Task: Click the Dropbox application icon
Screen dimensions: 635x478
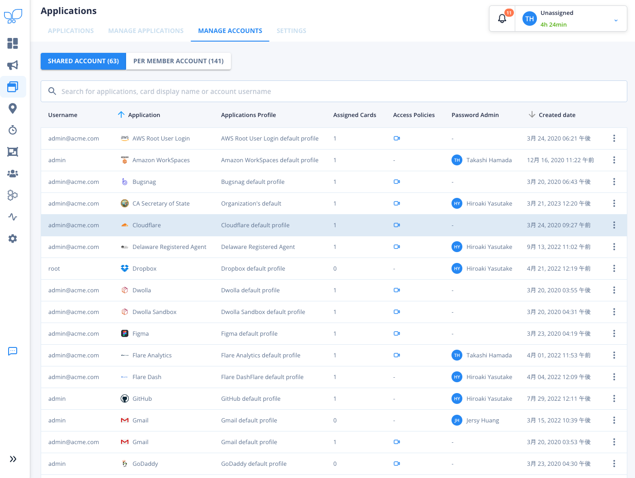Action: (x=125, y=268)
